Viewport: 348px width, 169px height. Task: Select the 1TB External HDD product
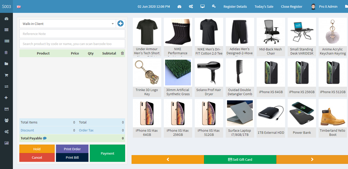(271, 118)
